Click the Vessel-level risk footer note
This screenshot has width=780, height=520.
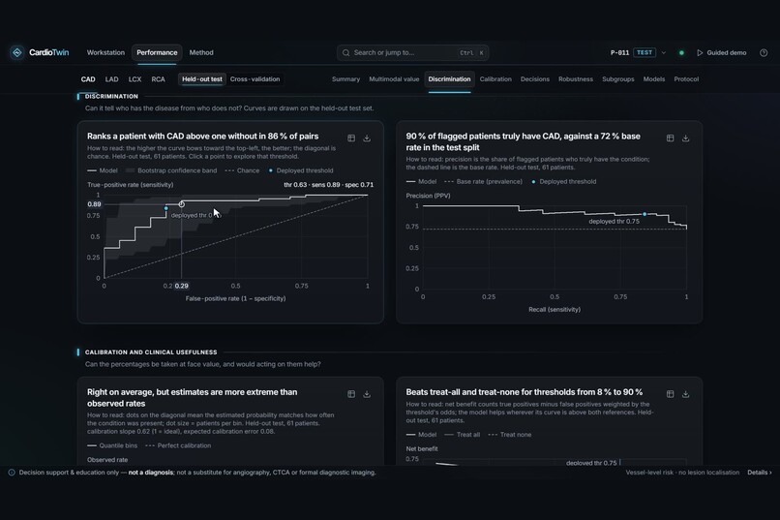pyautogui.click(x=682, y=473)
